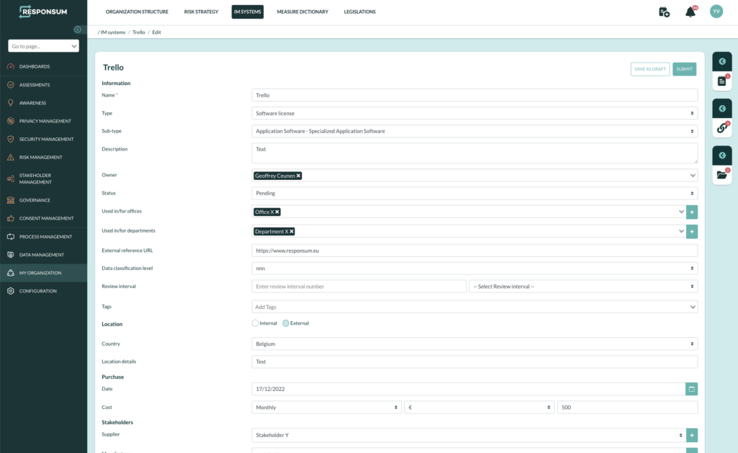Image resolution: width=738 pixels, height=453 pixels.
Task: Remove Geoffrey Ceunen from the Owner field
Action: click(298, 176)
